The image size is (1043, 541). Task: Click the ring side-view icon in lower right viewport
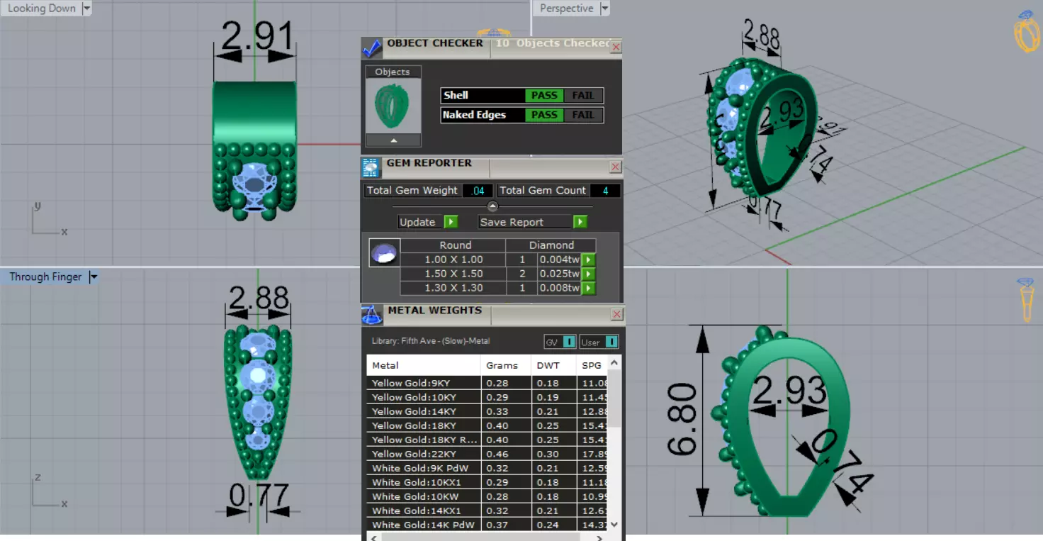[1026, 299]
